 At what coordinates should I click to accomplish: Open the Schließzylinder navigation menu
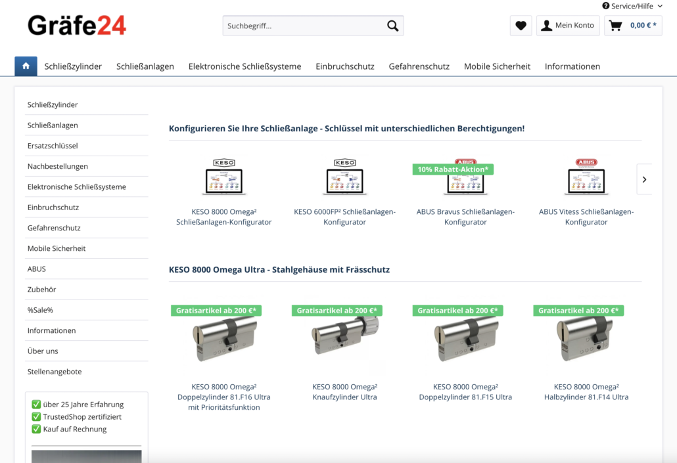tap(73, 66)
